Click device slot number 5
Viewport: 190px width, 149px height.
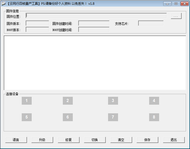point(27,117)
